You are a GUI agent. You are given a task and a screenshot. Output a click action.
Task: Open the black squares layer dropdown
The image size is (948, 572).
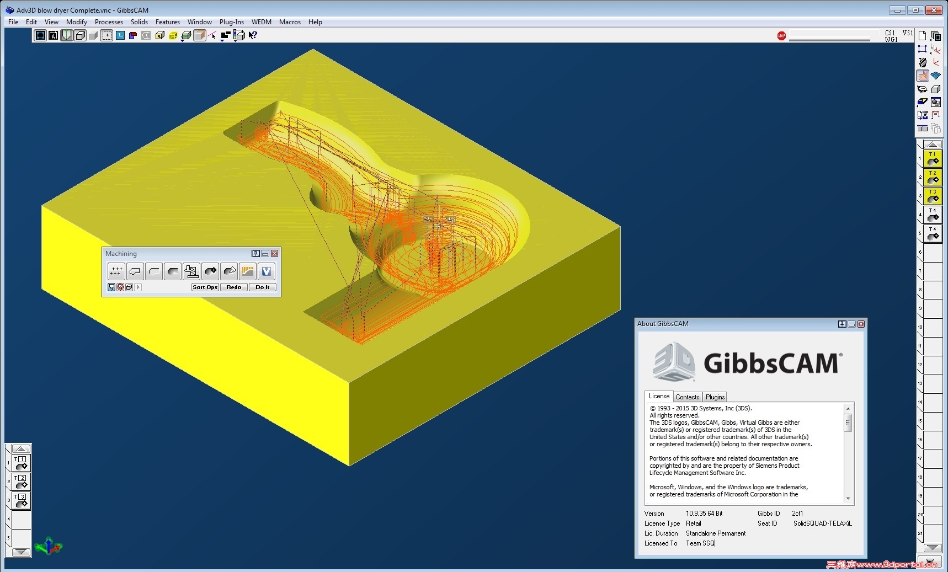pos(225,36)
